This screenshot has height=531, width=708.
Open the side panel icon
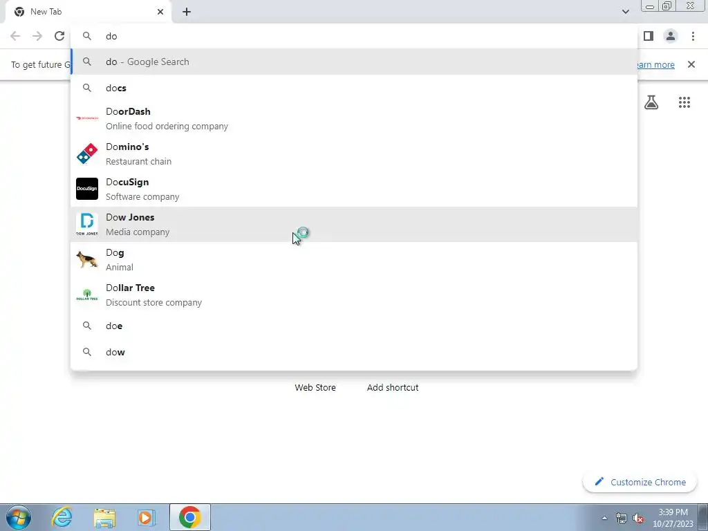[x=649, y=36]
